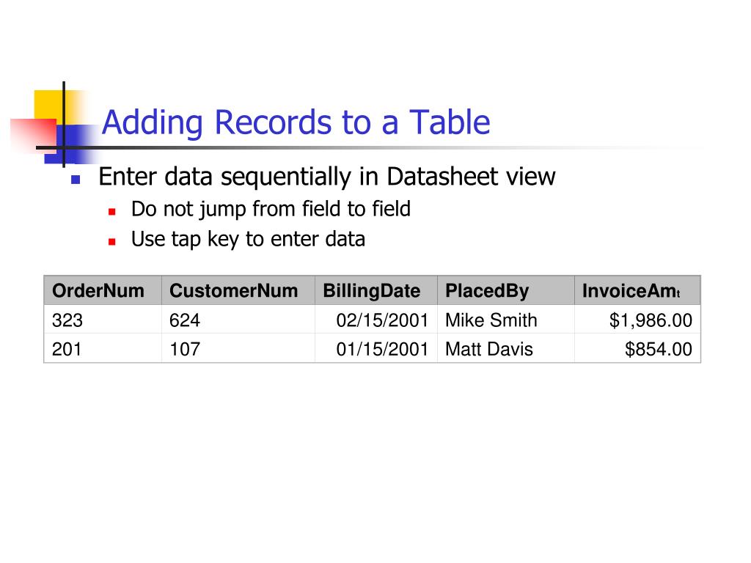Image resolution: width=751 pixels, height=563 pixels.
Task: Click the Matt Davis cell
Action: (x=506, y=348)
